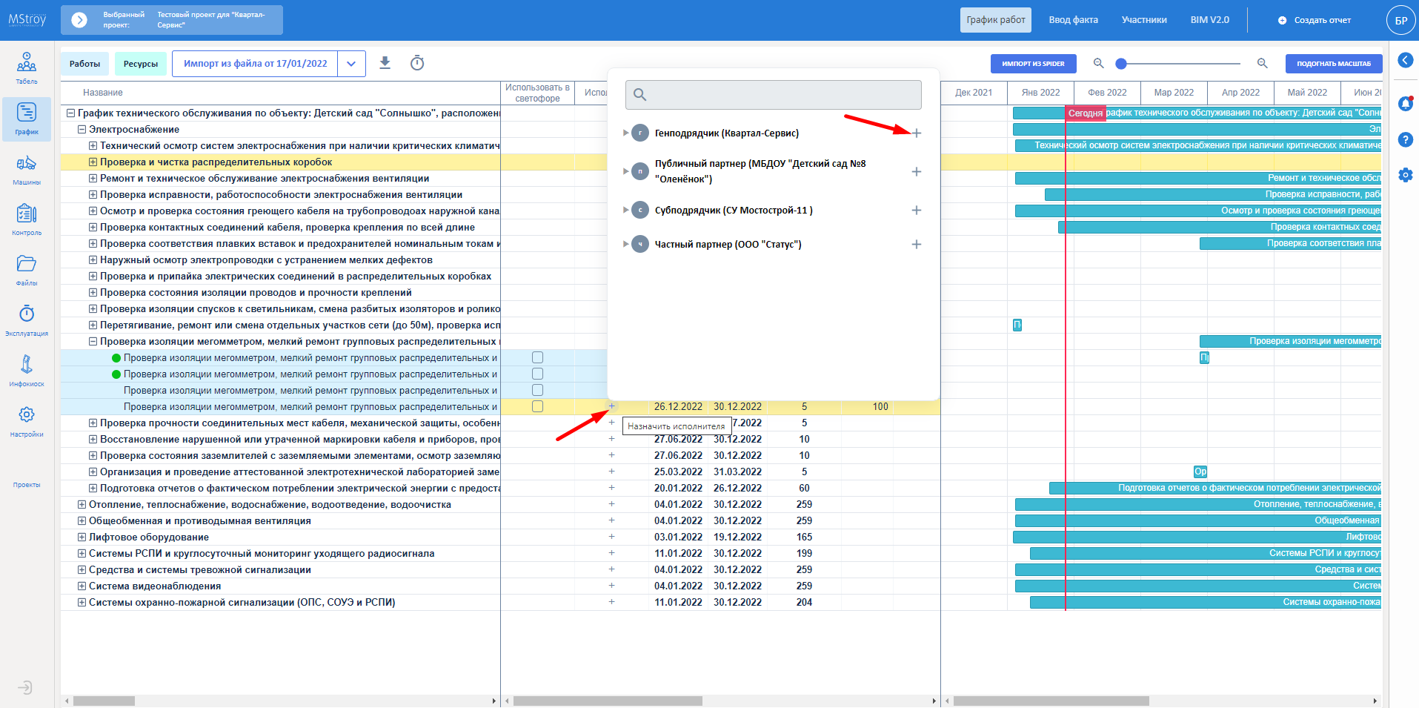
Task: Open the График работ tab
Action: coord(996,20)
